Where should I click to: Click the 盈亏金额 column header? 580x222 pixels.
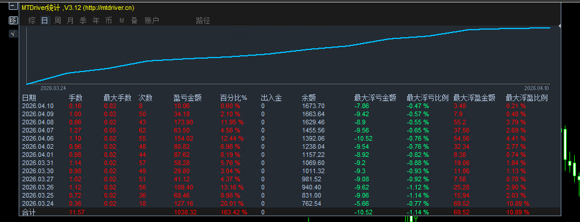pos(188,98)
